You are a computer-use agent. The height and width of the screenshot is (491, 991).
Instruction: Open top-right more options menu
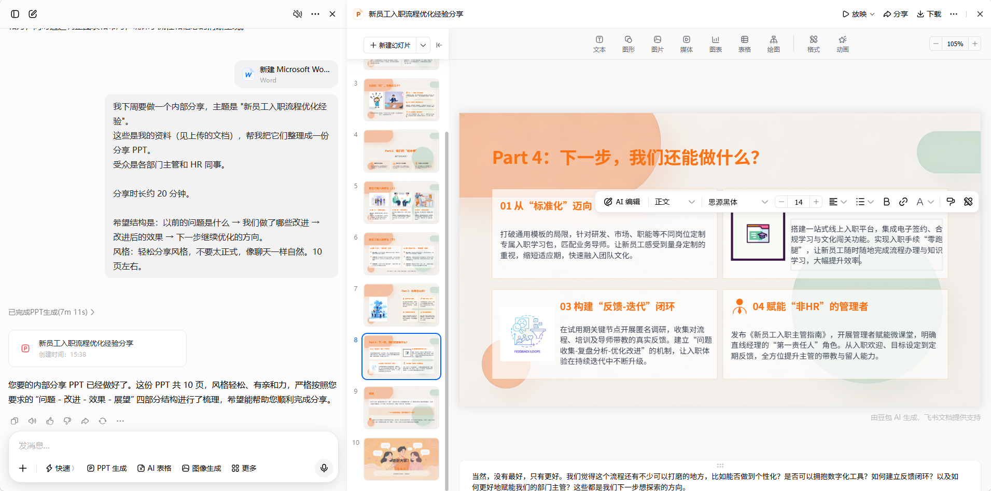[x=954, y=14]
